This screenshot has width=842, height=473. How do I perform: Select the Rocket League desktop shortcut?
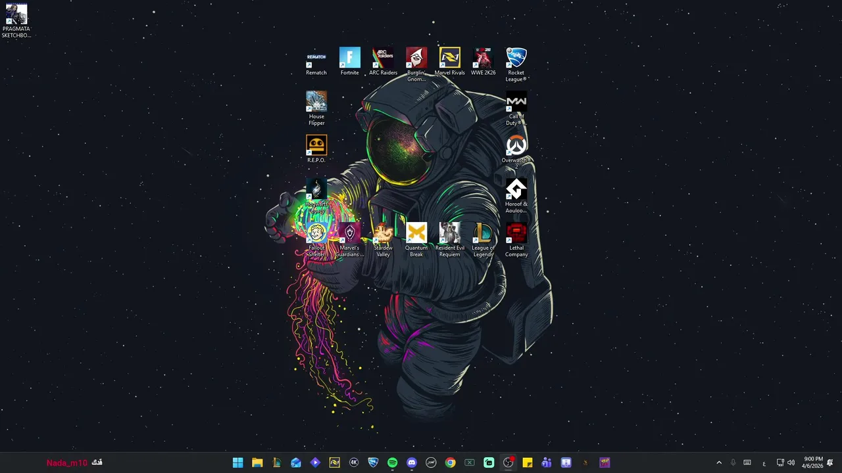(x=516, y=65)
